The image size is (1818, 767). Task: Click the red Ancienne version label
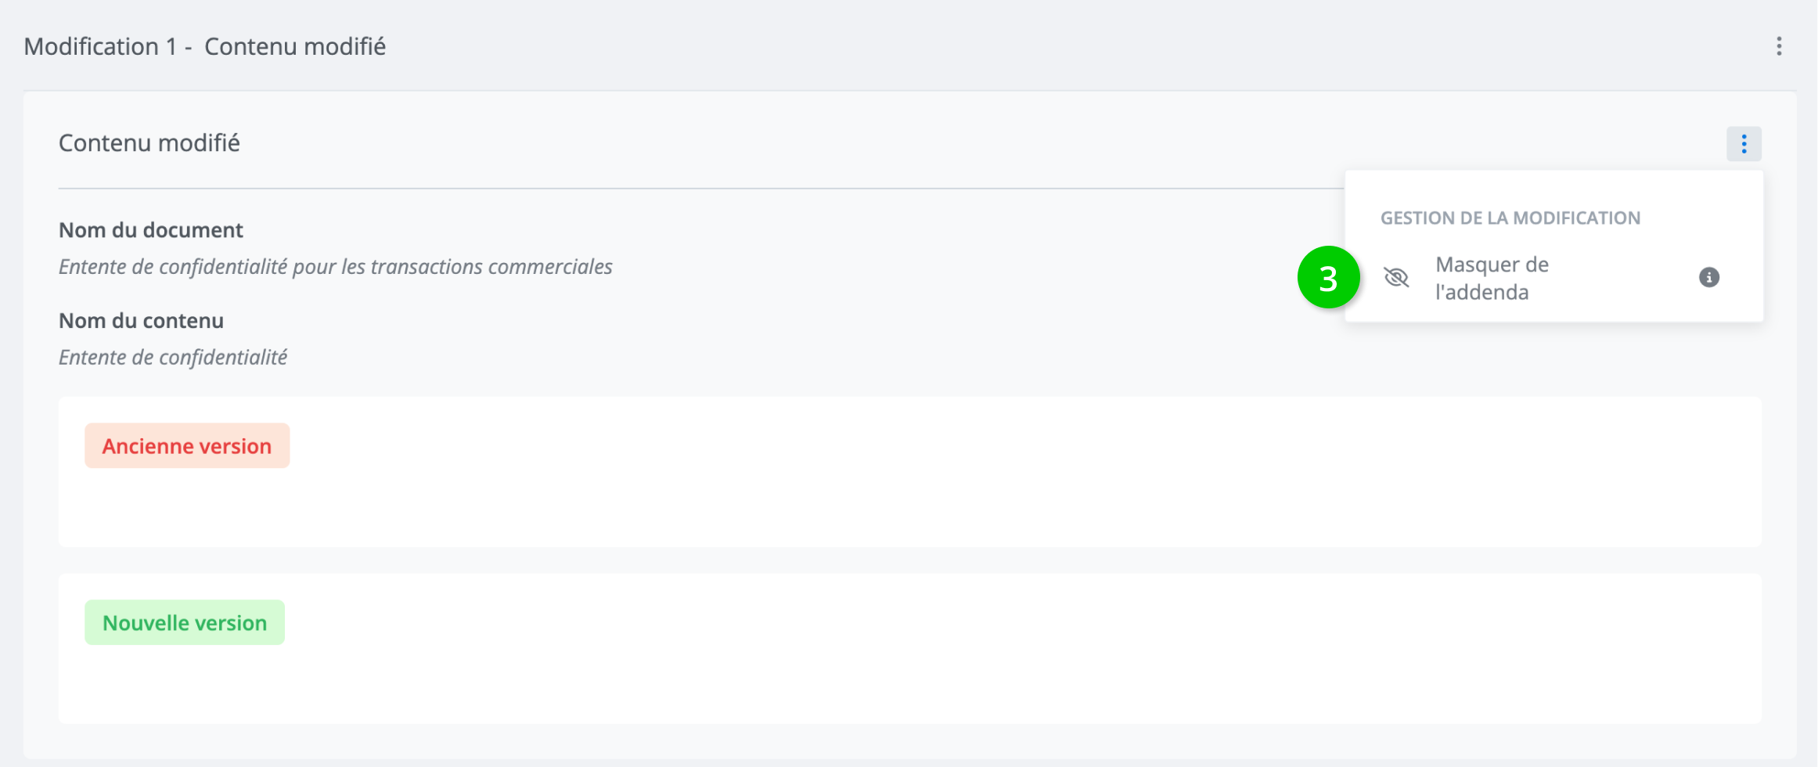(x=187, y=446)
